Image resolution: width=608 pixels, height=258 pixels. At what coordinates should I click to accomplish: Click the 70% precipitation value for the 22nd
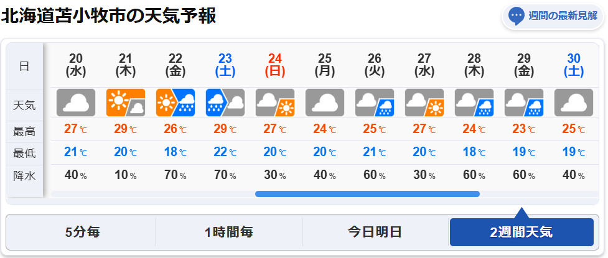tap(175, 175)
